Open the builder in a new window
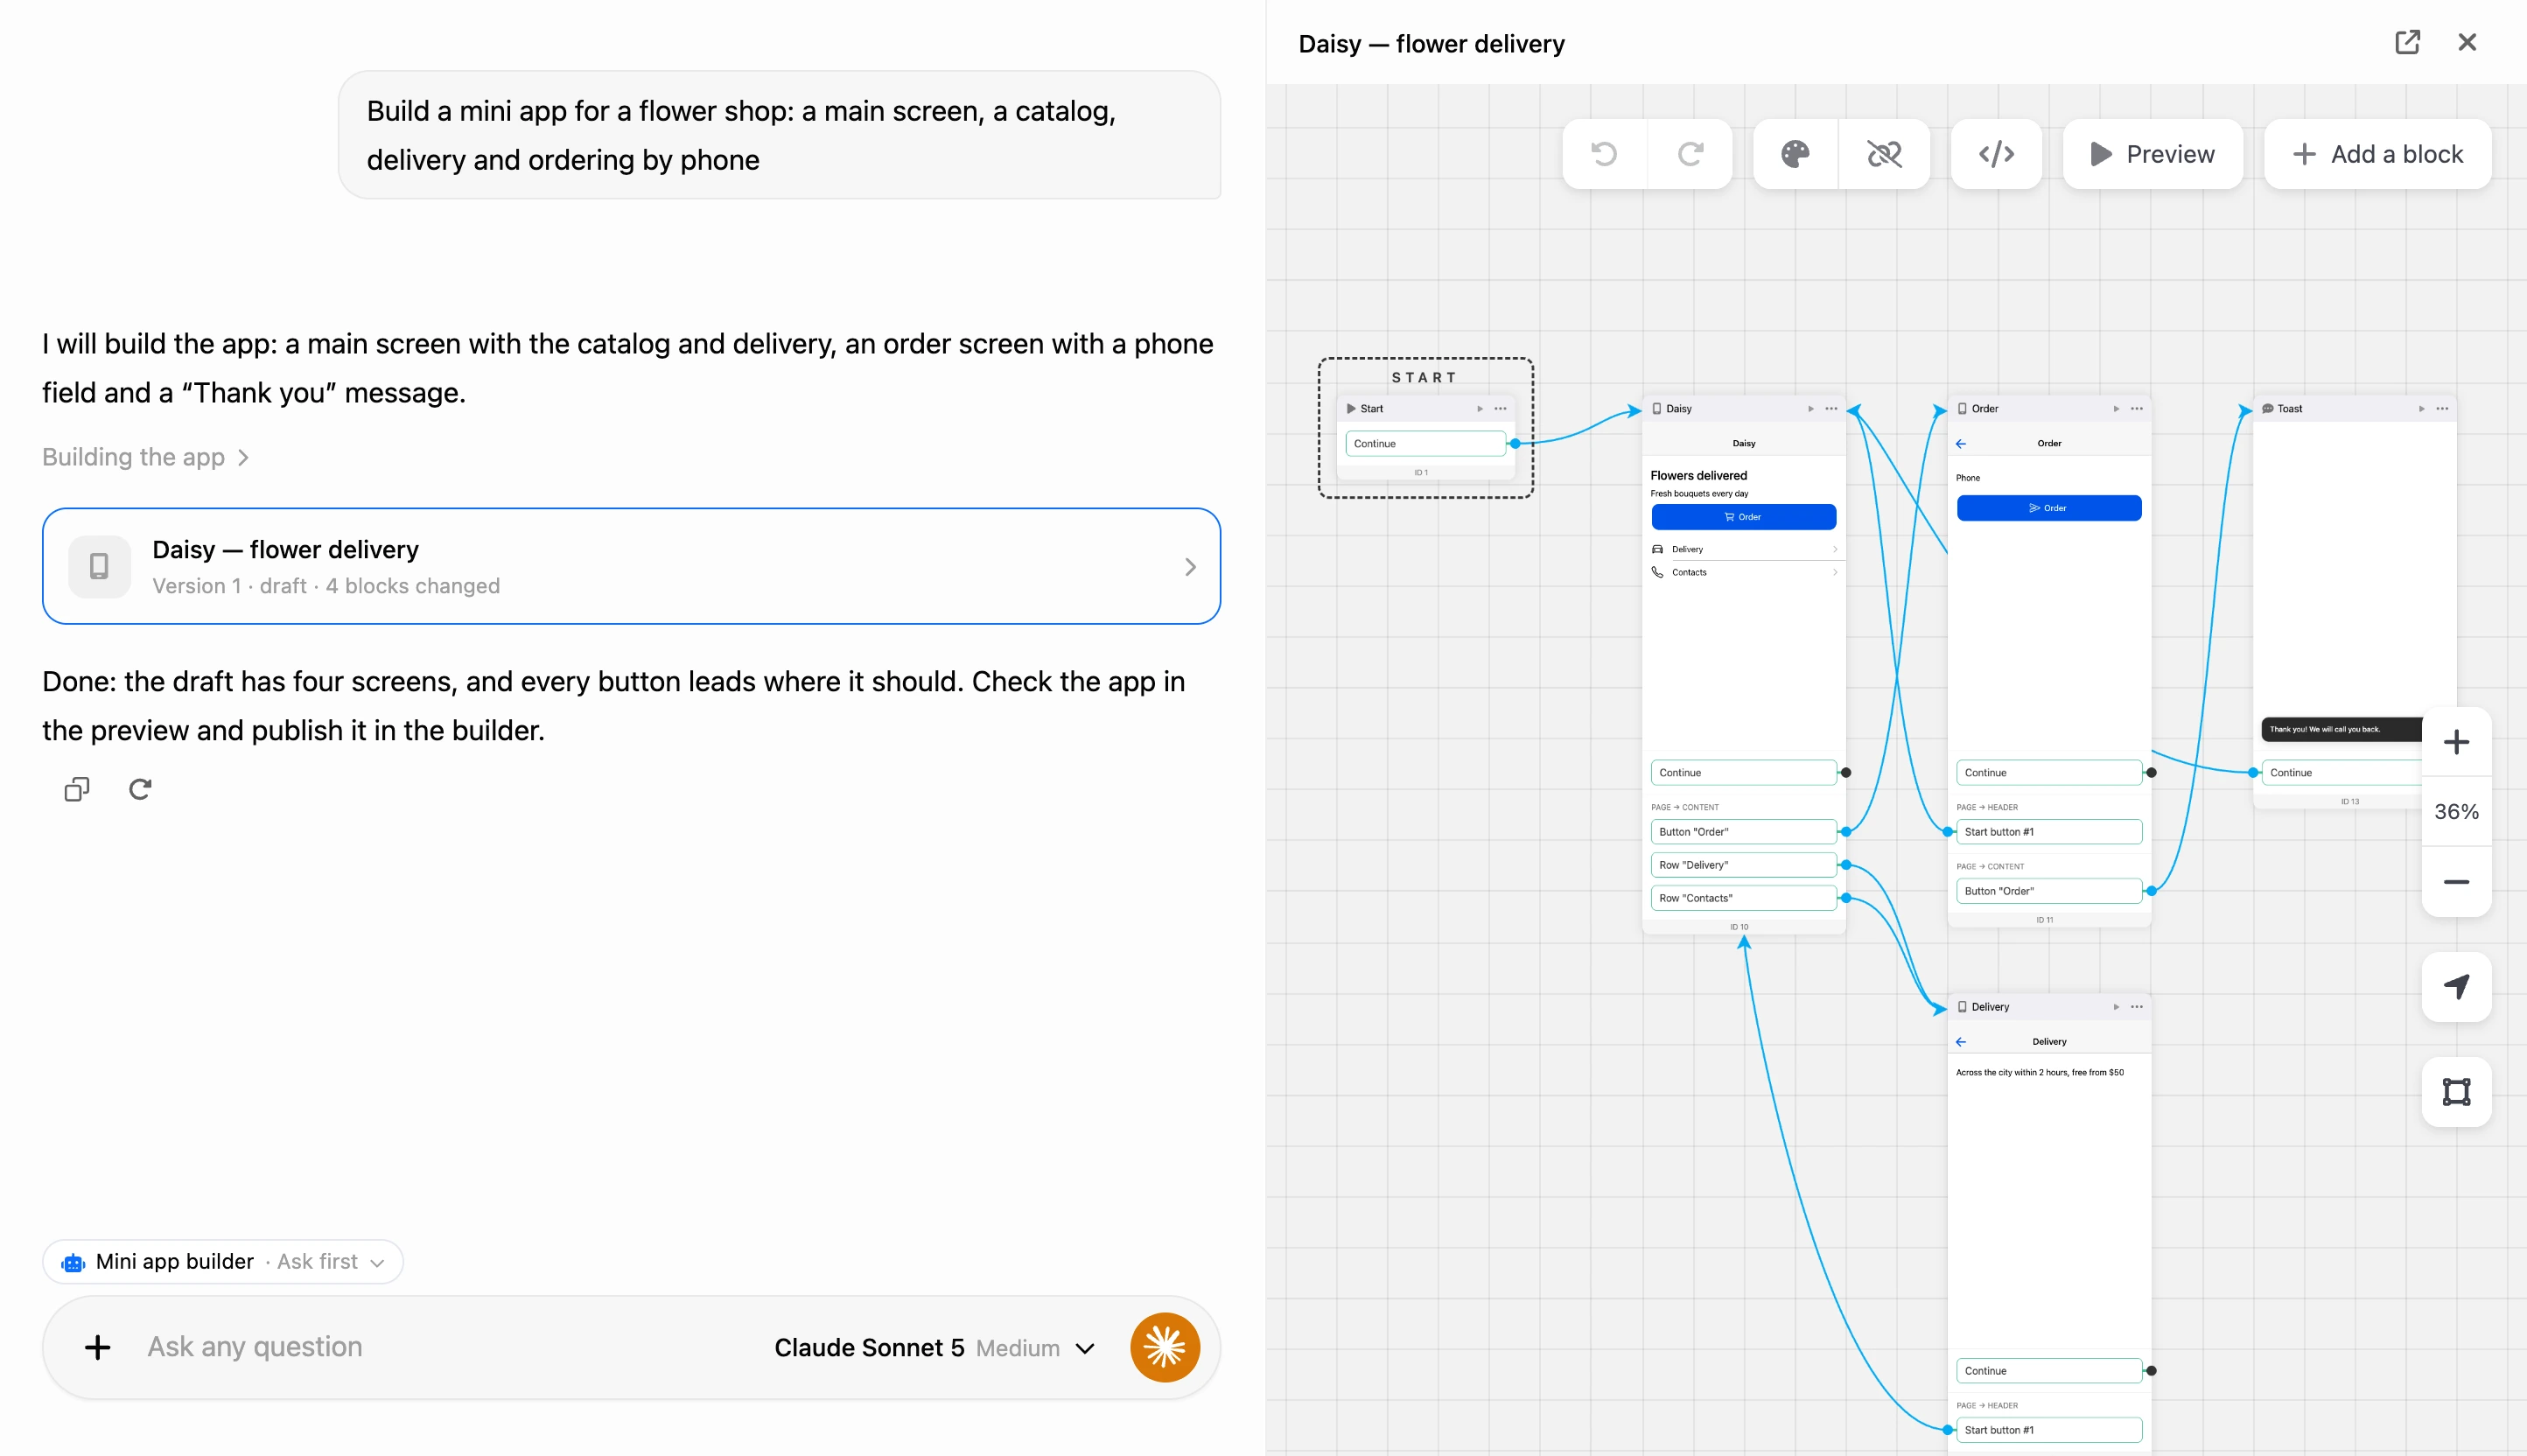2527x1456 pixels. coord(2407,42)
